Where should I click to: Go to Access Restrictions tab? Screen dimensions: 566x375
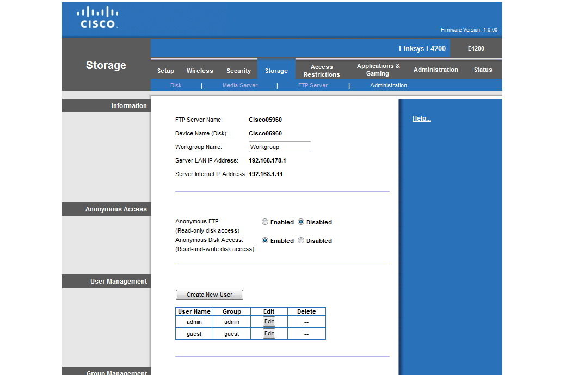click(322, 71)
